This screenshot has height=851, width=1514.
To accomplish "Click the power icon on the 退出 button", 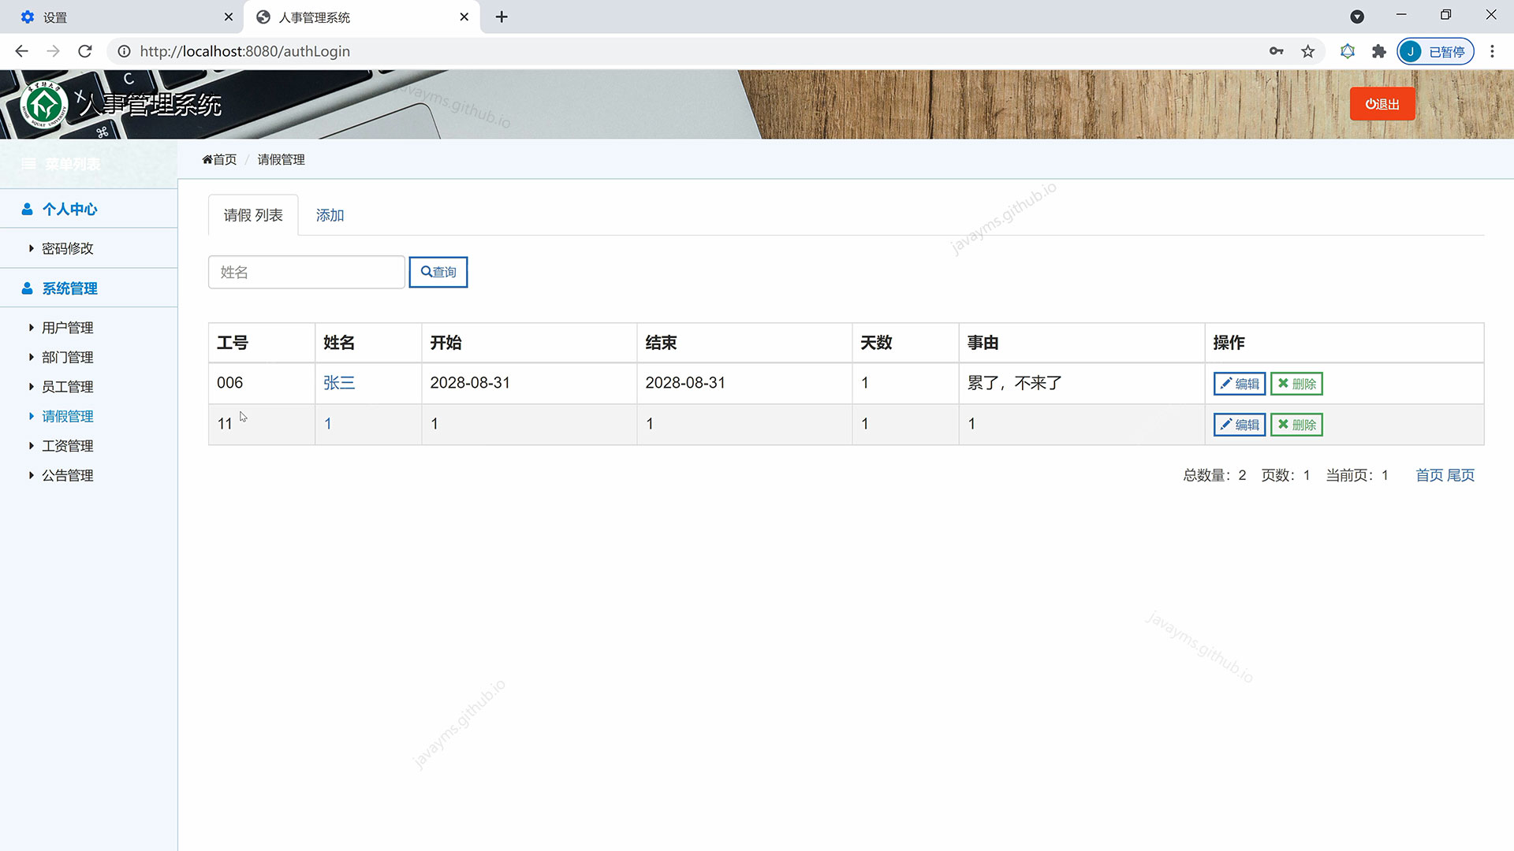I will [x=1370, y=103].
